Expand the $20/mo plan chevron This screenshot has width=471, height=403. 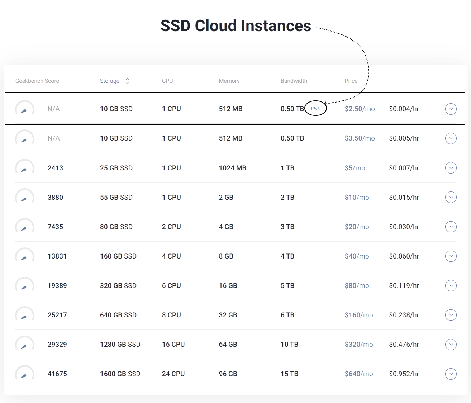tap(451, 227)
